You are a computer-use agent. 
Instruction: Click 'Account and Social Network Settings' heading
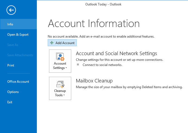(116, 54)
